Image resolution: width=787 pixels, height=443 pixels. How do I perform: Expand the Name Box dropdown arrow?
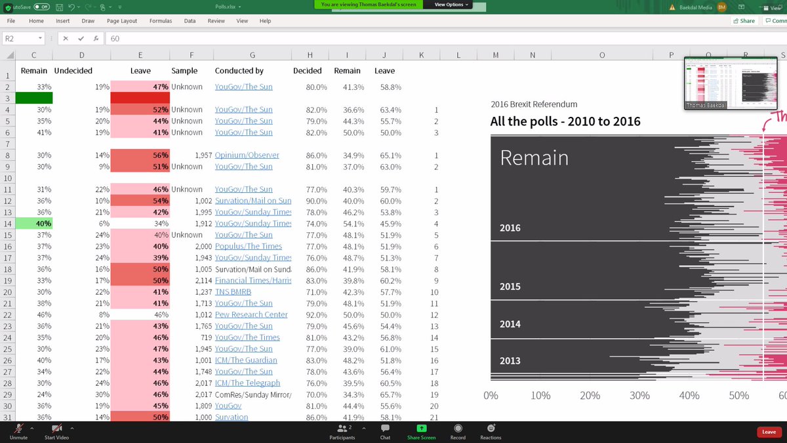point(41,39)
